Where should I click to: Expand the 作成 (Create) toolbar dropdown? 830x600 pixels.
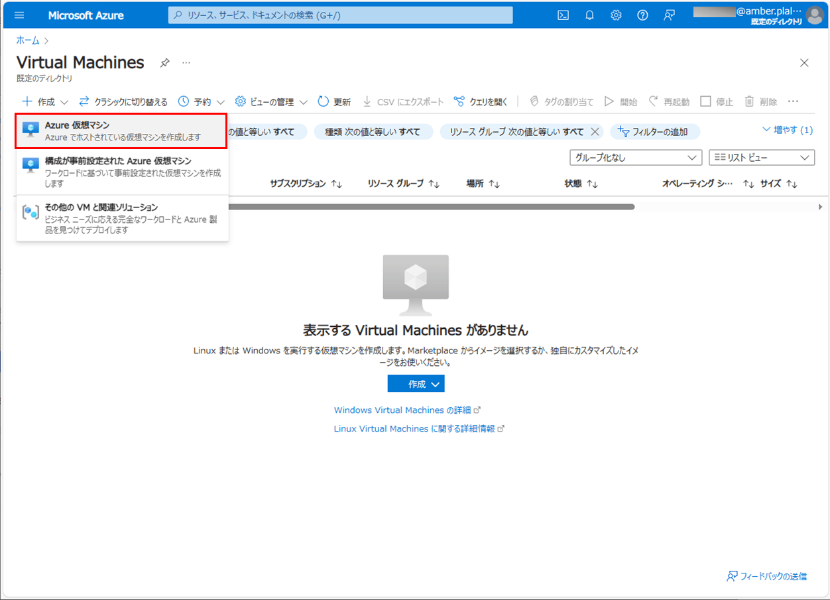tap(45, 102)
